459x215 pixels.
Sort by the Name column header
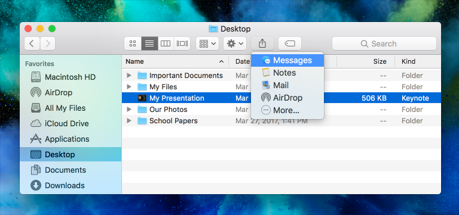[x=175, y=61]
